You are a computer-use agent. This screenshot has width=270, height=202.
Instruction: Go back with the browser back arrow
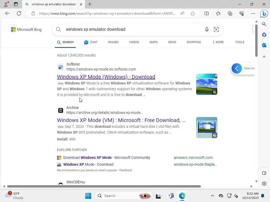[7, 13]
